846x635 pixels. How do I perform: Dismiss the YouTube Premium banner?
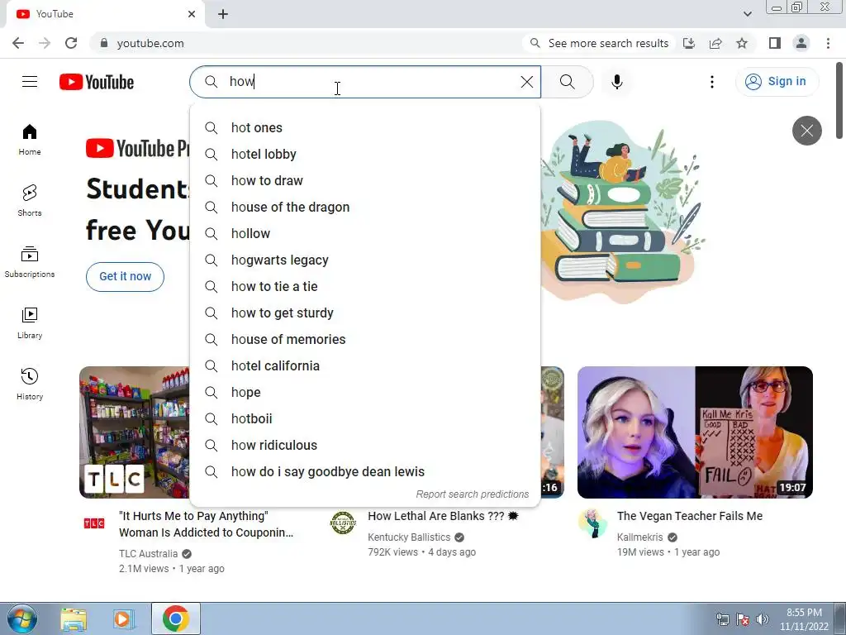pyautogui.click(x=806, y=131)
